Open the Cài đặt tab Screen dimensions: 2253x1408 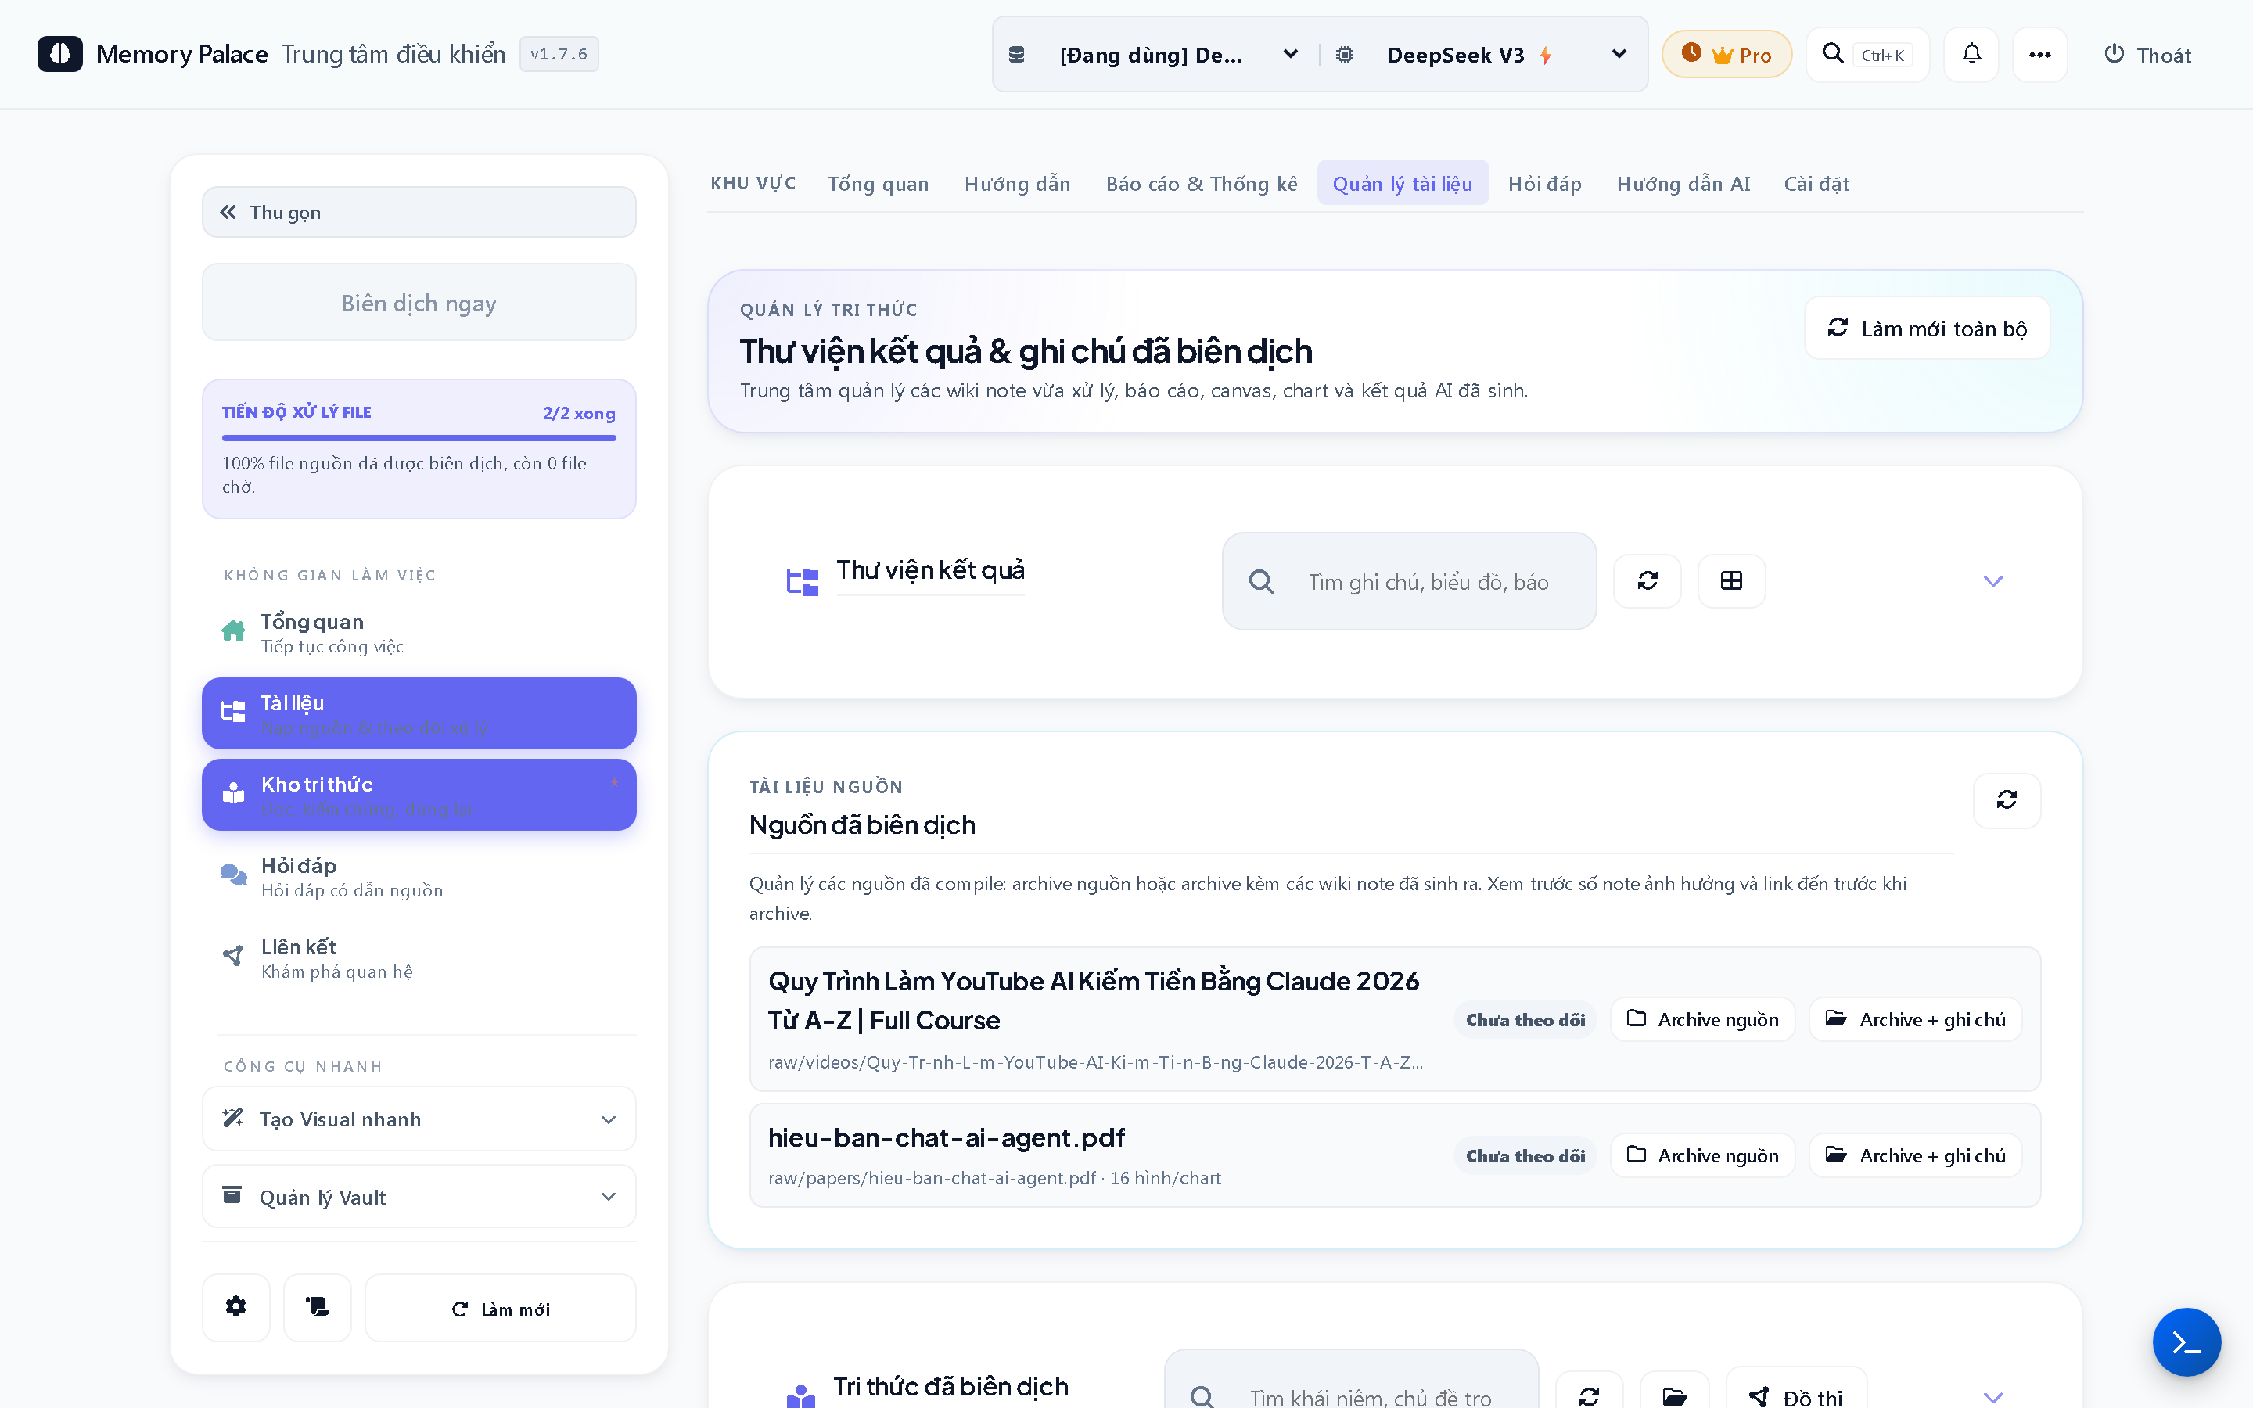point(1816,184)
